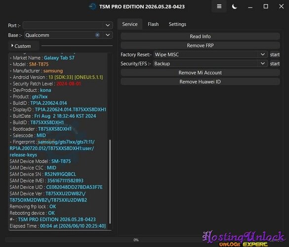Select Product value gts7lxx
Viewport: 289px width, 247px height.
coord(40,97)
